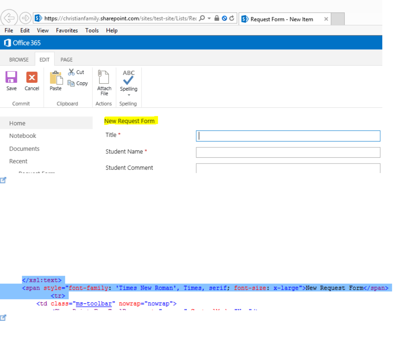Click the pop-out icon below the form screenshot
406x350 pixels.
click(x=3, y=180)
